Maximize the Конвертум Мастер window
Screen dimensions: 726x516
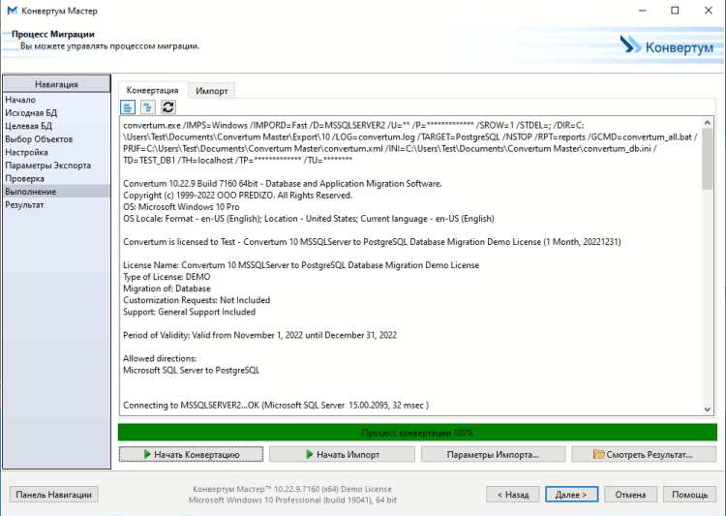(675, 11)
